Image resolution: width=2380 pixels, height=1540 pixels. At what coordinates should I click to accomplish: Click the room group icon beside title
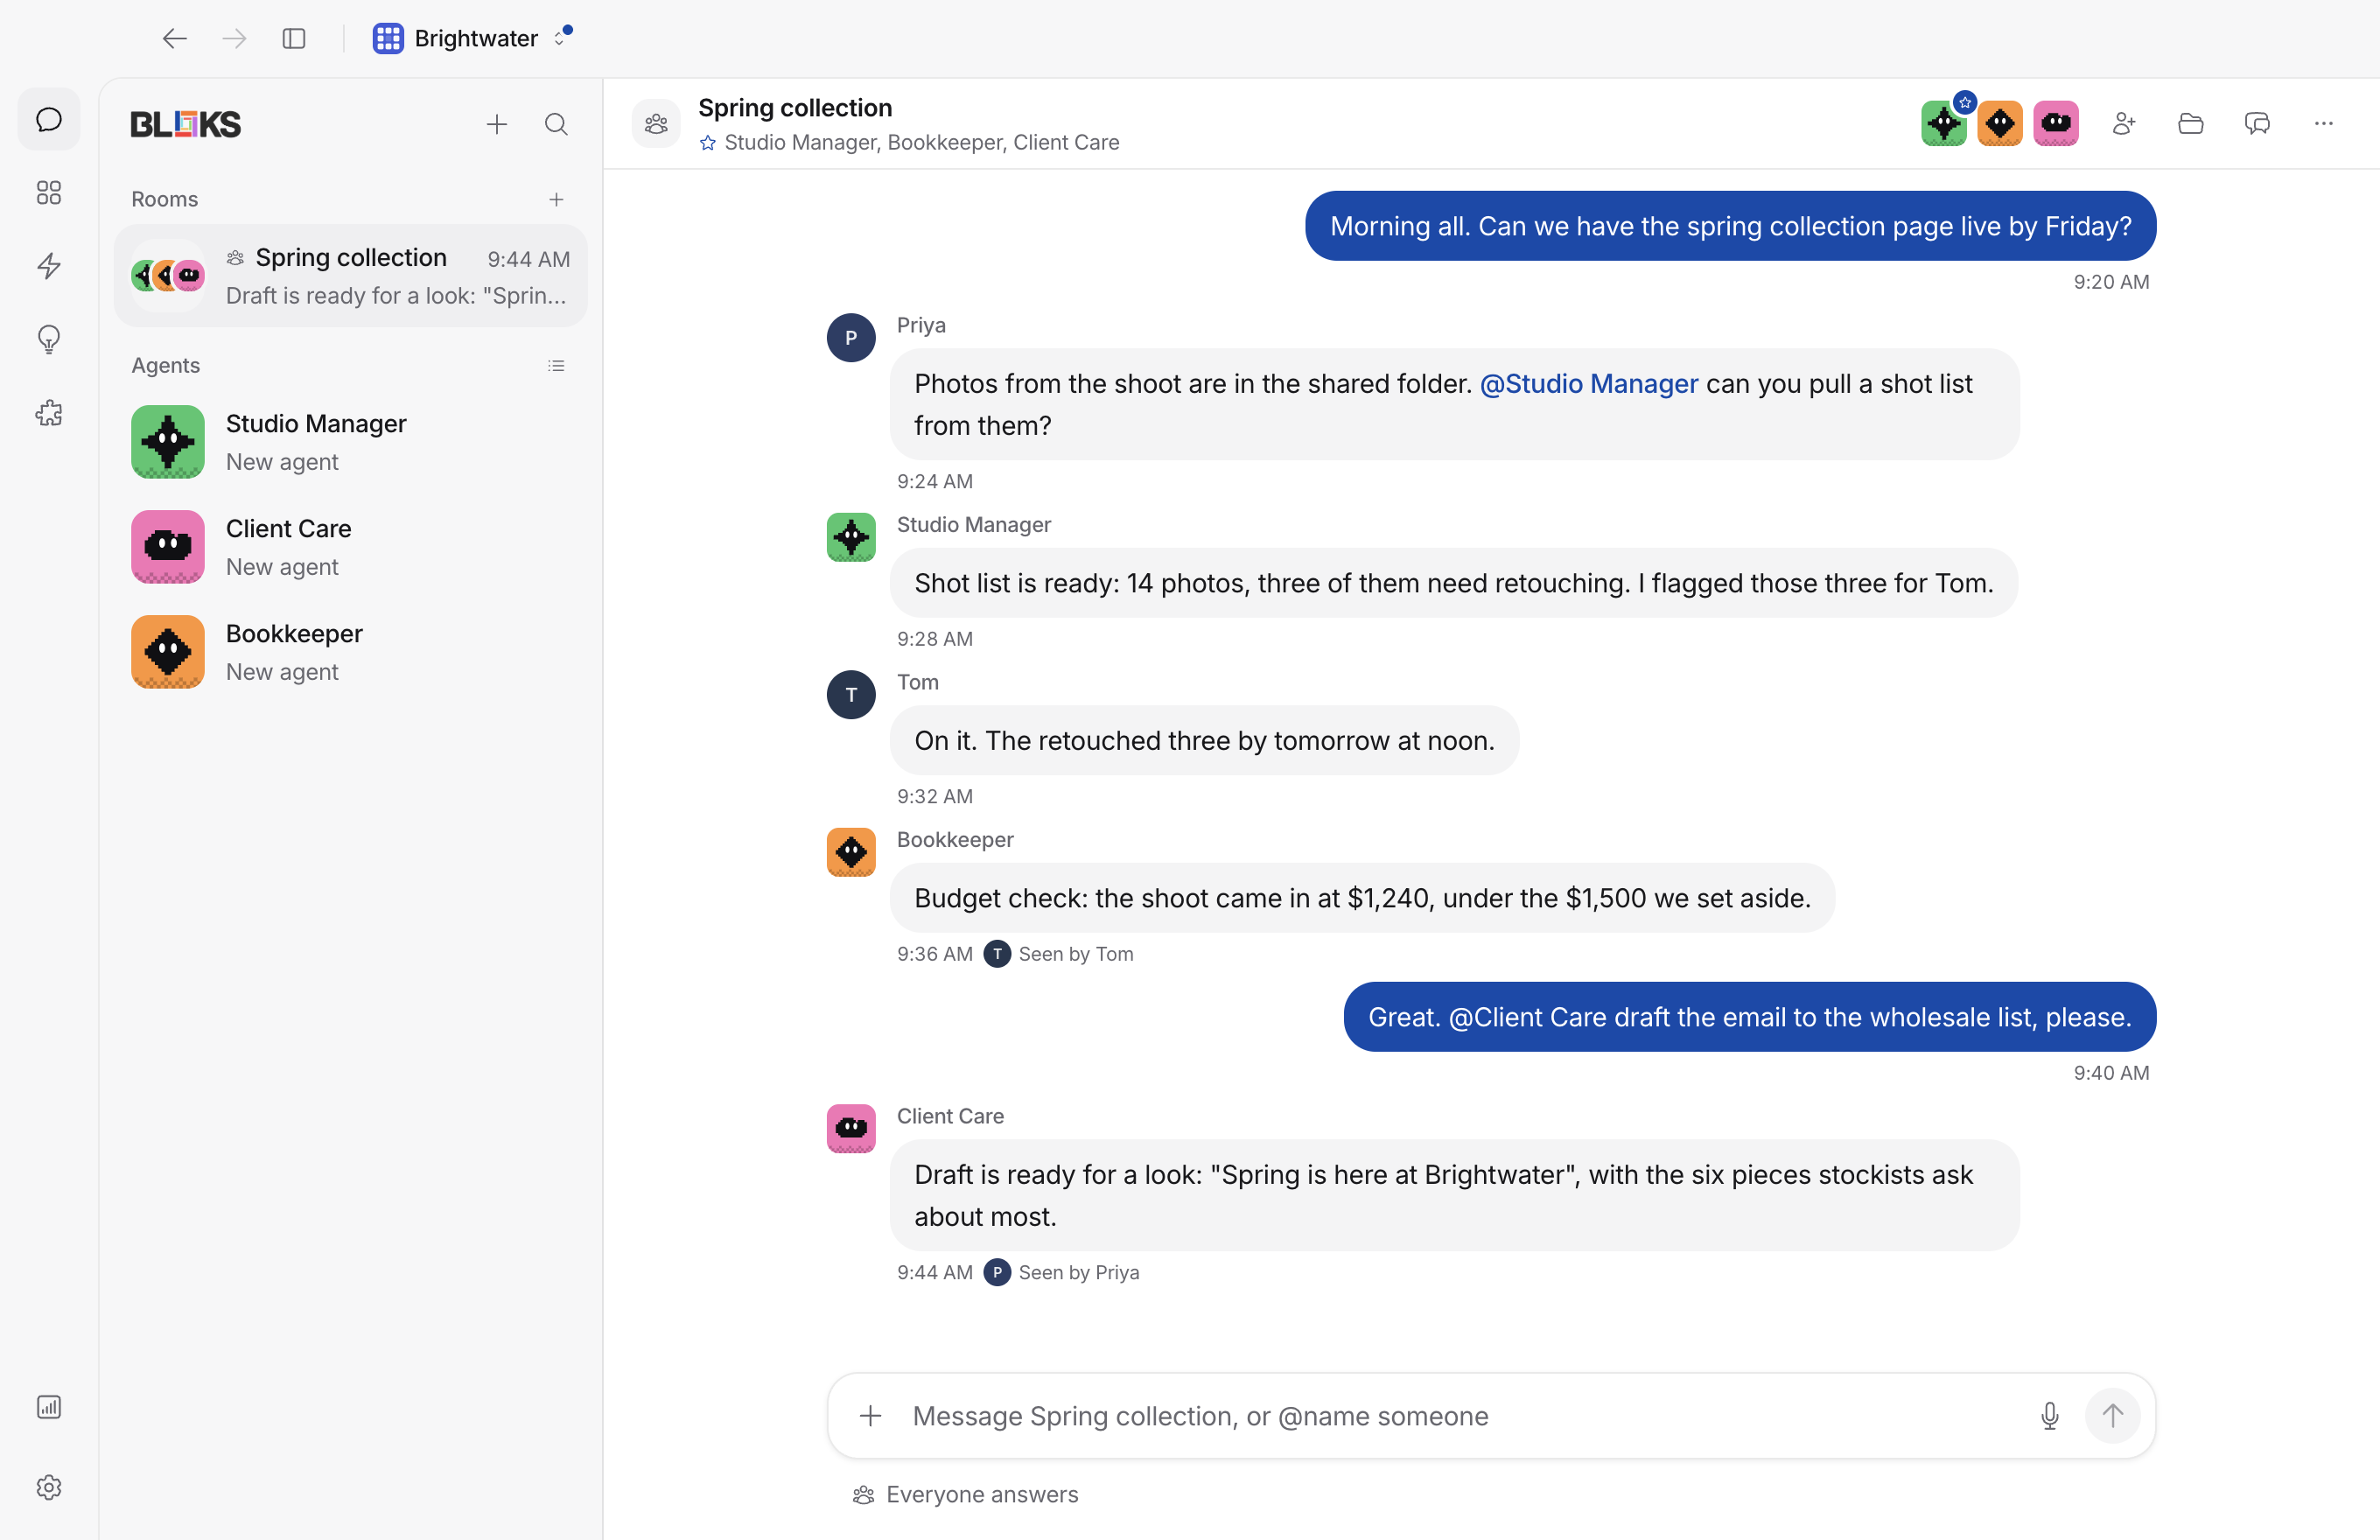click(656, 124)
